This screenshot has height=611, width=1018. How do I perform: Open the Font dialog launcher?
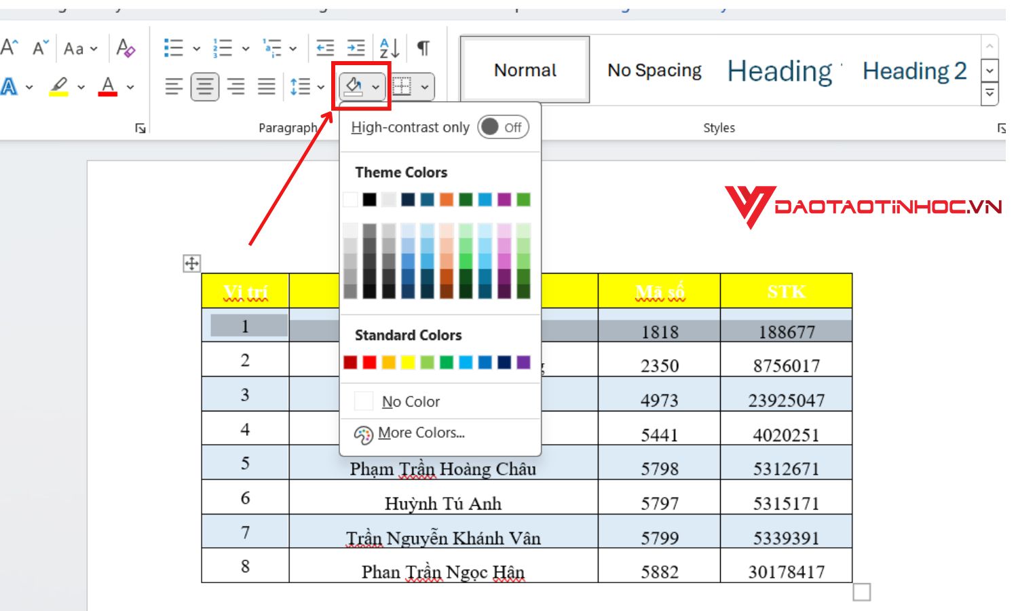tap(140, 128)
